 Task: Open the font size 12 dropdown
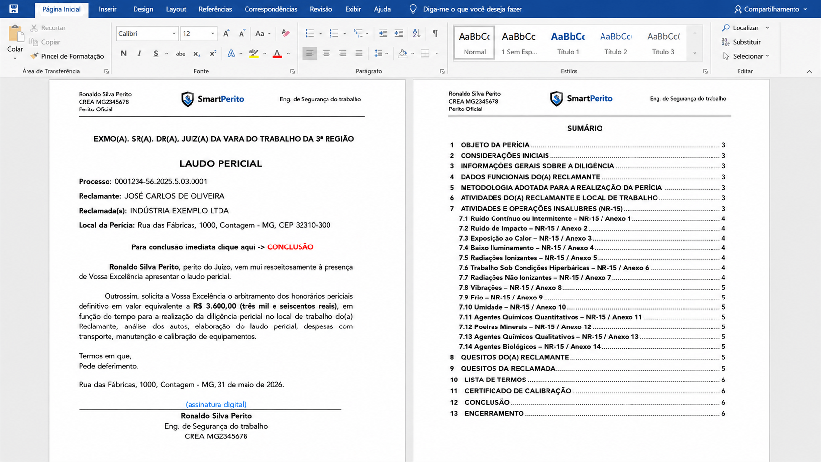(x=212, y=33)
